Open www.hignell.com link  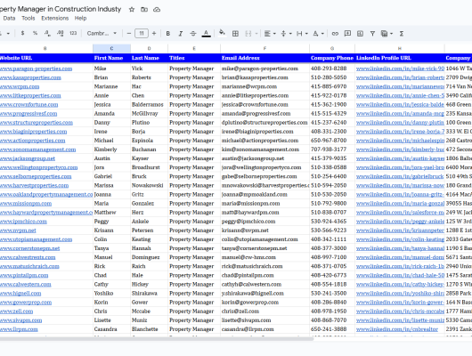point(20,294)
